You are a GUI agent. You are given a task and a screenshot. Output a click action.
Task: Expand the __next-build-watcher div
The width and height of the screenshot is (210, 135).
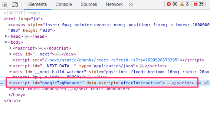tap(10, 72)
